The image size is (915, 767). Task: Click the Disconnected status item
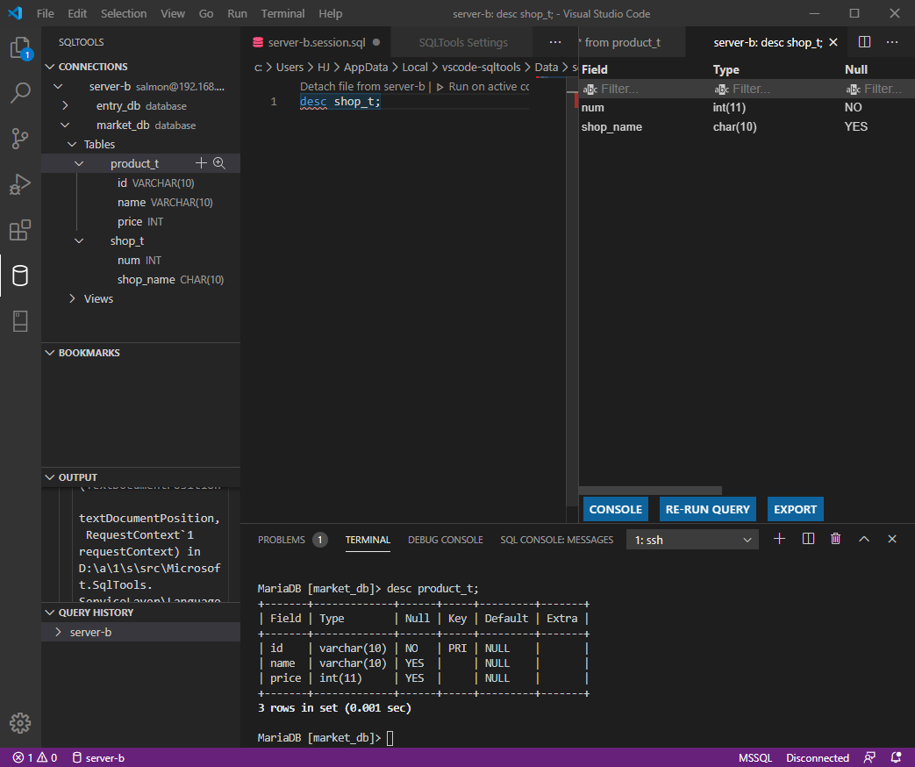(x=818, y=757)
